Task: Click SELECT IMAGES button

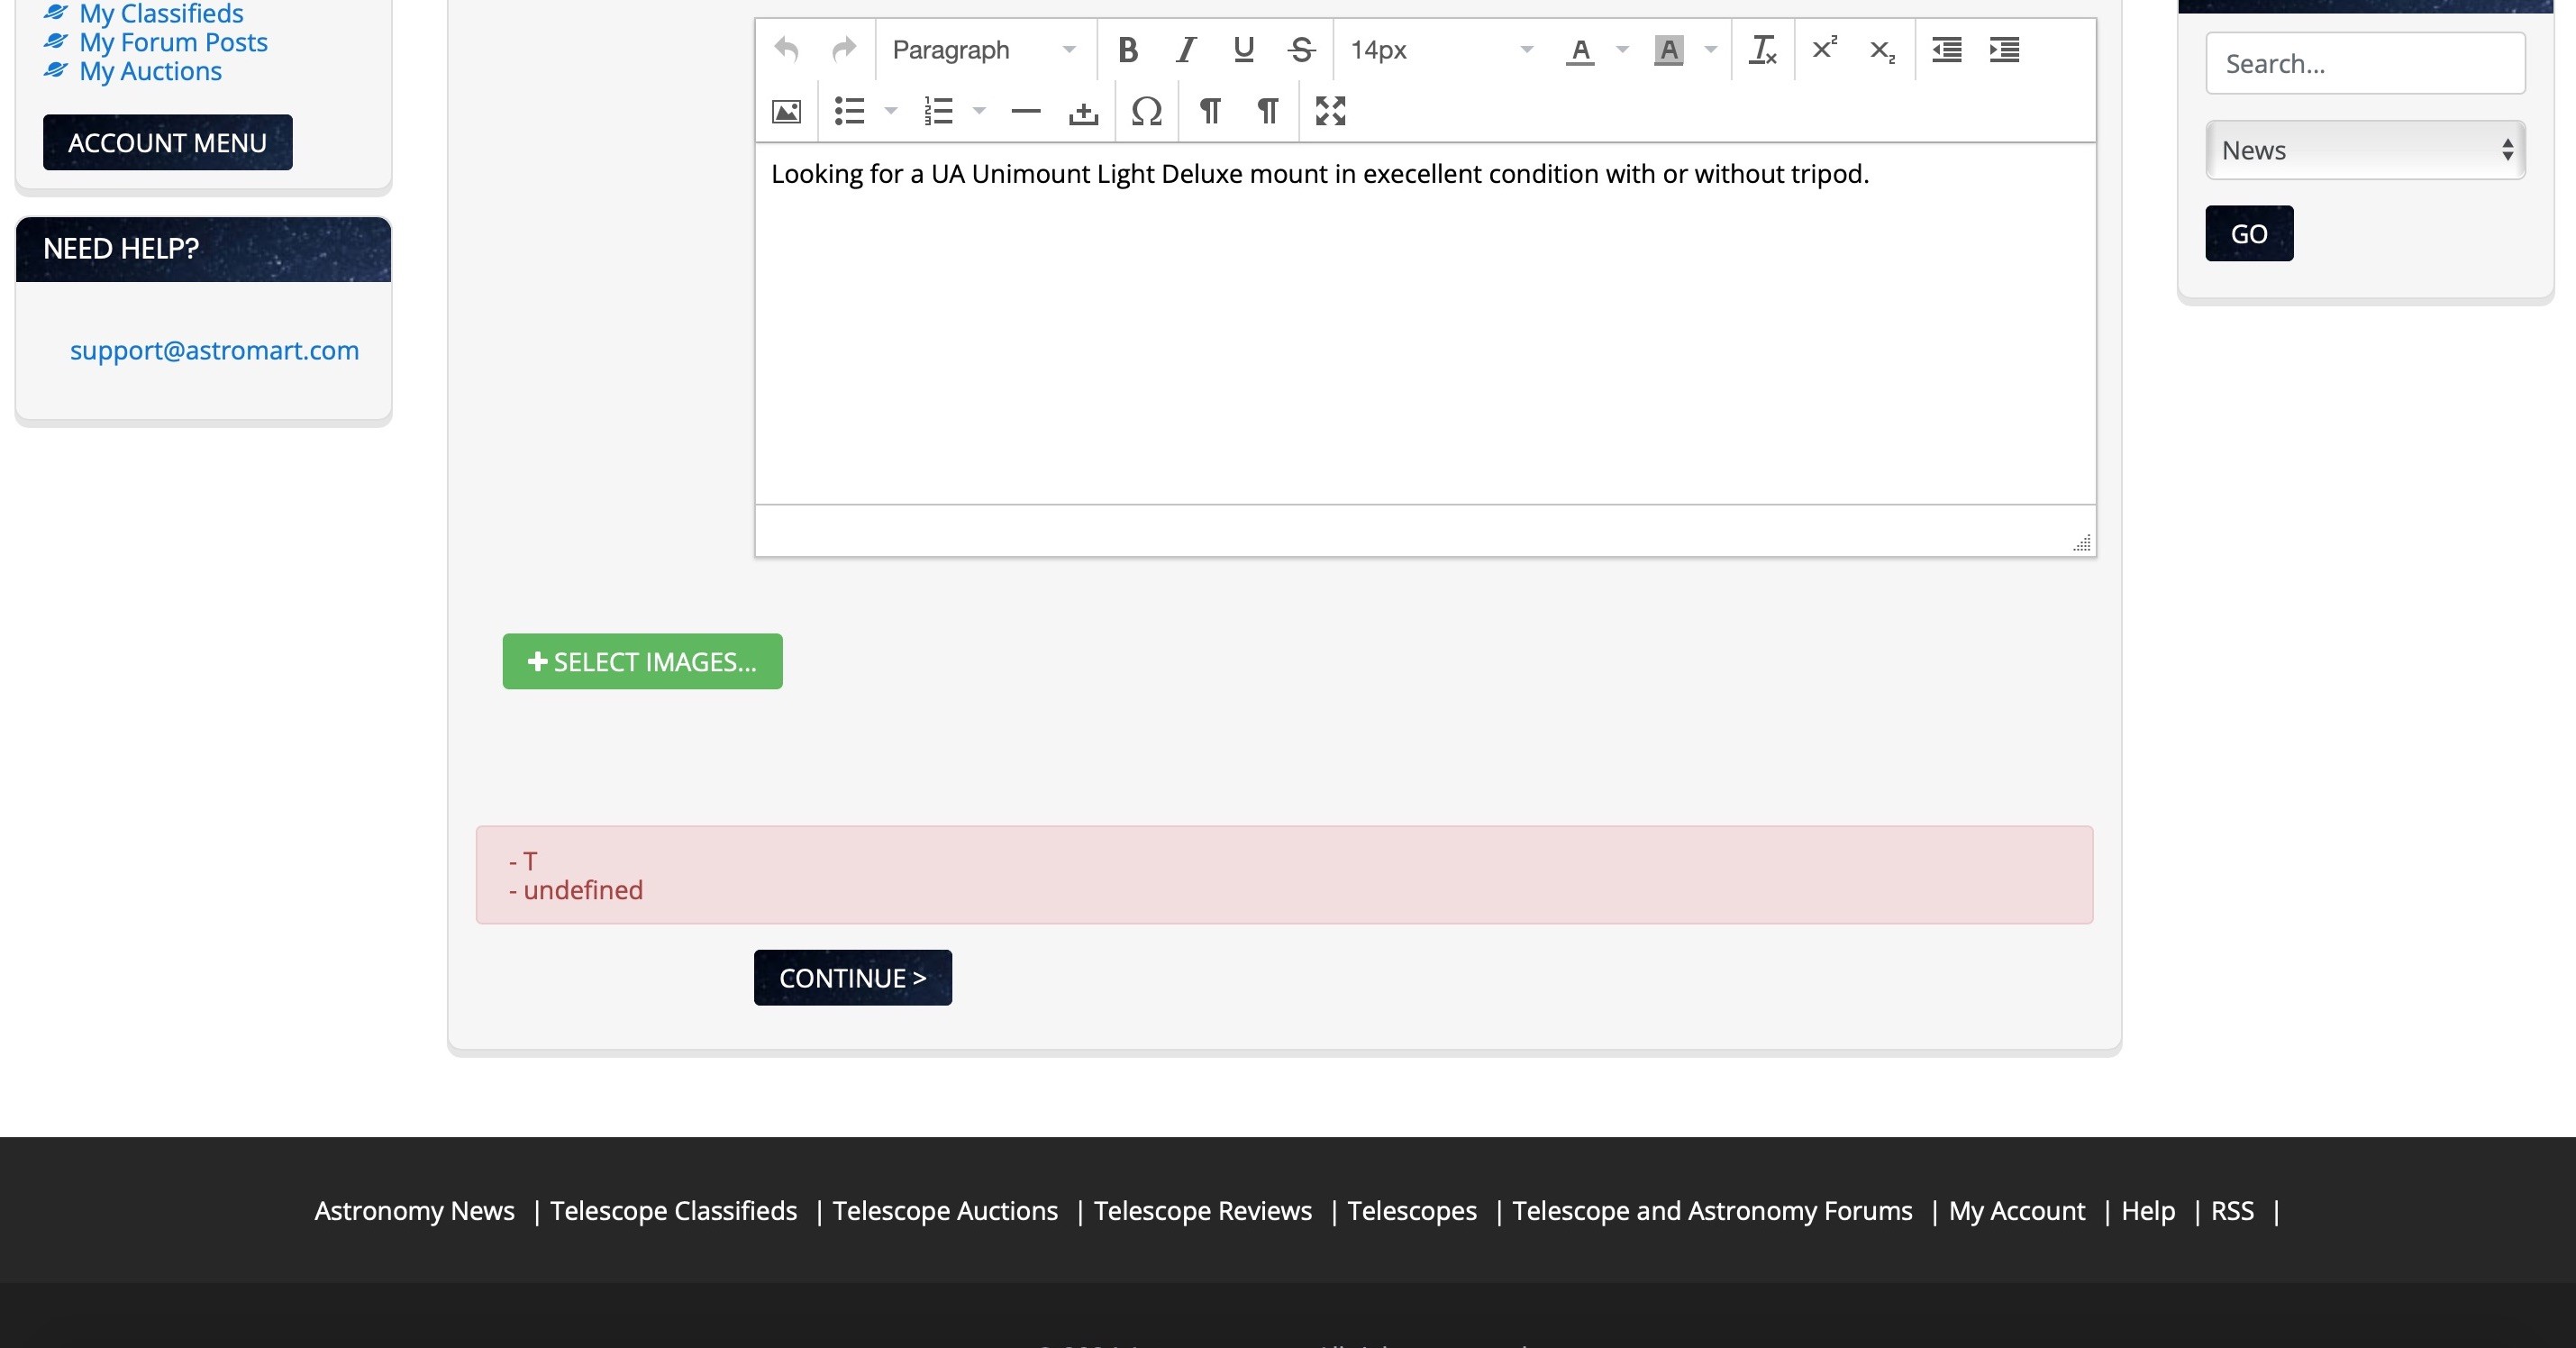Action: 642,661
